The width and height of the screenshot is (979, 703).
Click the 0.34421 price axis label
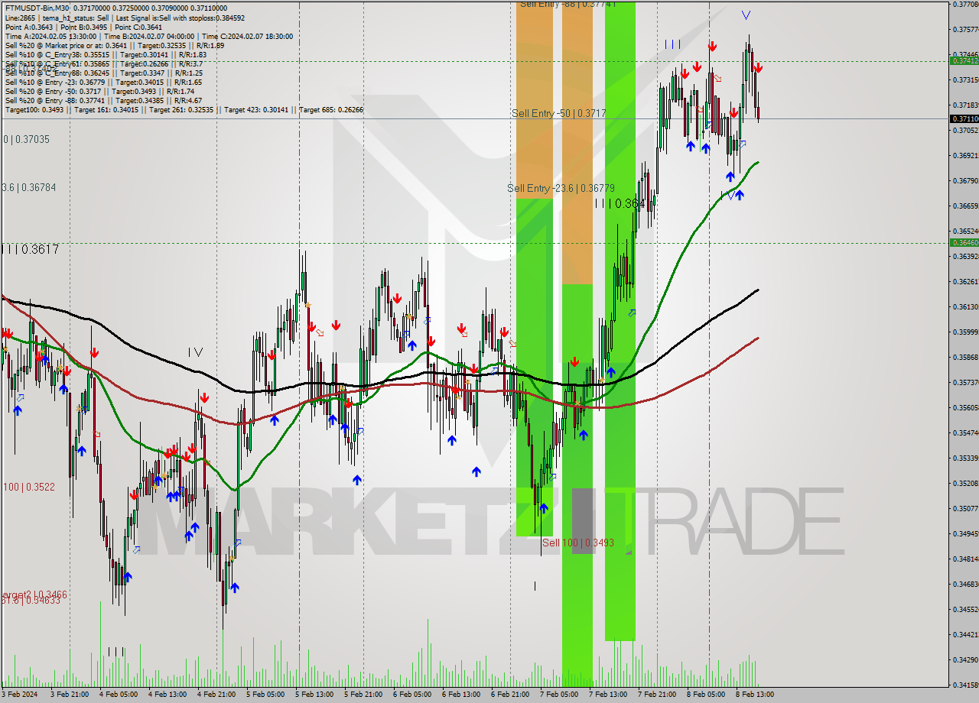click(x=966, y=634)
